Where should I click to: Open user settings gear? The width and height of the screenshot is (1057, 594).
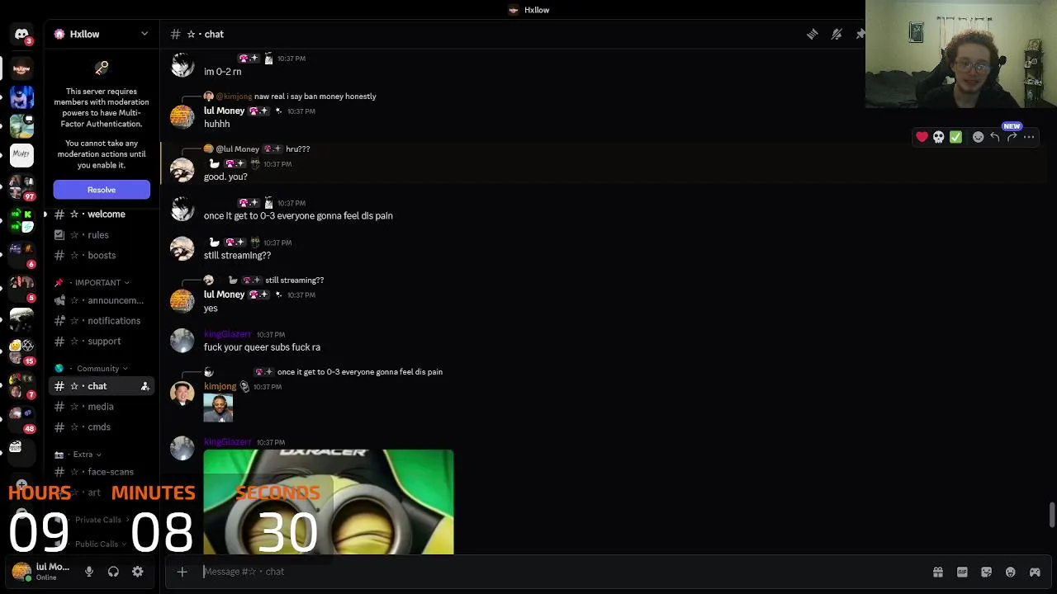coord(138,572)
